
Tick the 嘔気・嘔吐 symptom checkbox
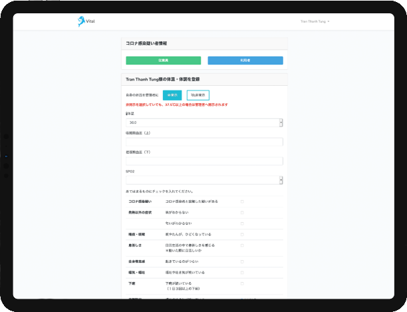[x=242, y=273]
